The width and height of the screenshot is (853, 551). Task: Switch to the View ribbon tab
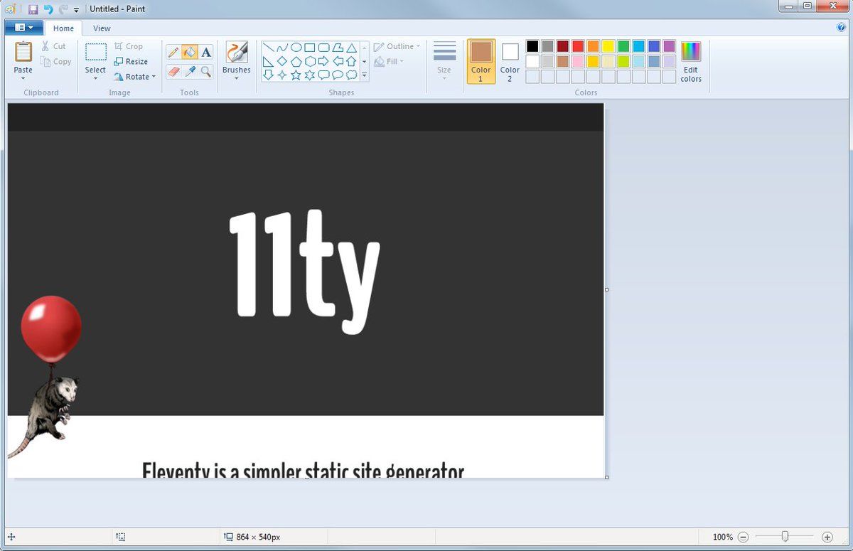pos(102,28)
